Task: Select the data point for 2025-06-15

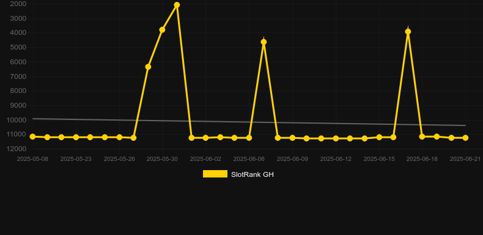Action: tap(379, 137)
